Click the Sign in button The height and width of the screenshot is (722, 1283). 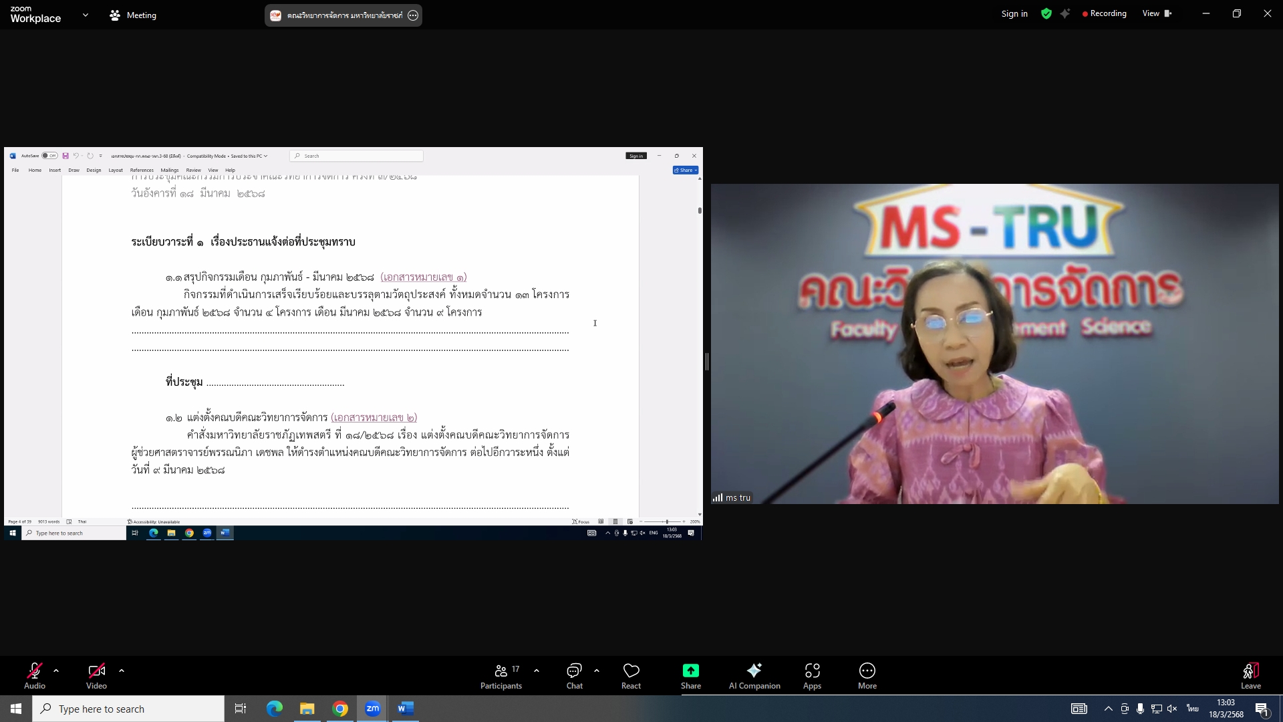(x=1014, y=13)
